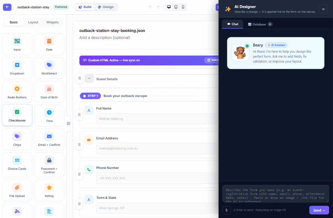Click the Full Name input field
The height and width of the screenshot is (218, 333).
point(157,119)
